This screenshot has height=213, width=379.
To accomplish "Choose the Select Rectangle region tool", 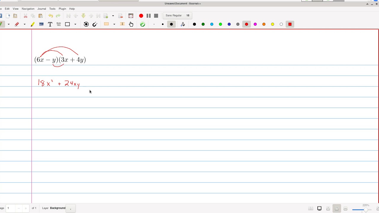I will click(106, 24).
